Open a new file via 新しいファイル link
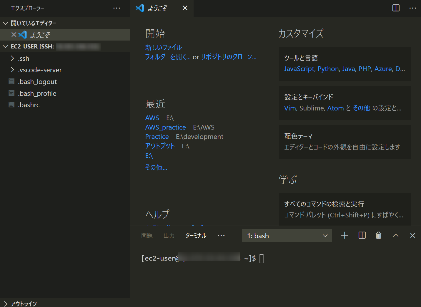This screenshot has height=307, width=421. [x=163, y=47]
